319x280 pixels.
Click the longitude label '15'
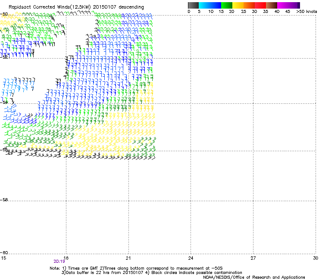click(3, 258)
